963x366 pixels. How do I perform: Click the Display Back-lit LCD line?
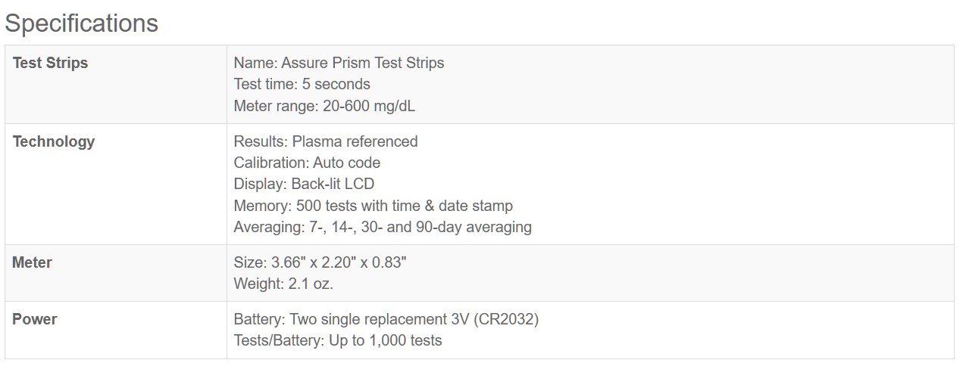tap(304, 184)
